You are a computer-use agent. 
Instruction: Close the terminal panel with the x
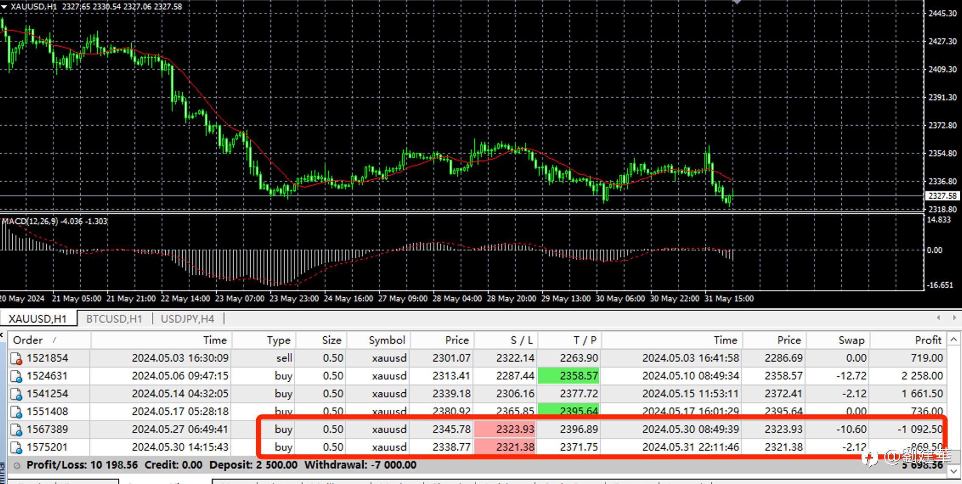point(2,335)
